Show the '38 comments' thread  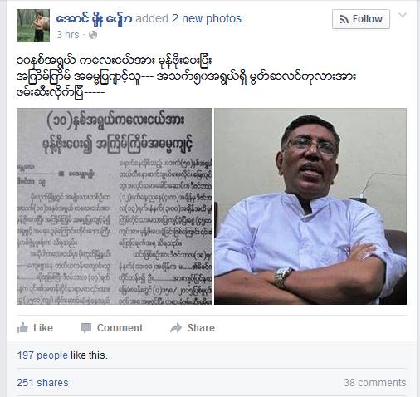tap(375, 383)
